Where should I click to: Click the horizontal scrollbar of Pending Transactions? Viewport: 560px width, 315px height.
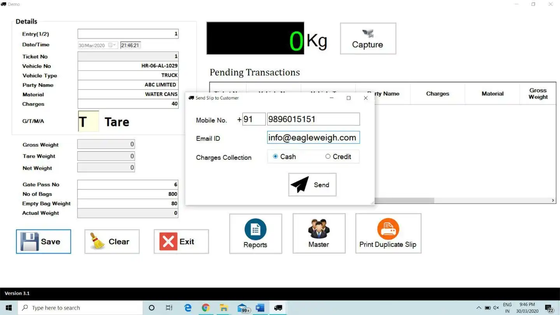[404, 200]
